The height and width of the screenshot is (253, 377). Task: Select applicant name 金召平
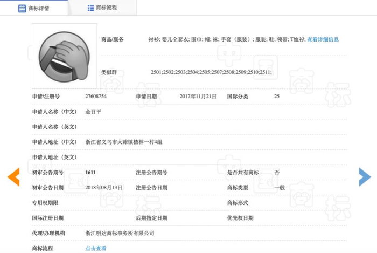(93, 112)
